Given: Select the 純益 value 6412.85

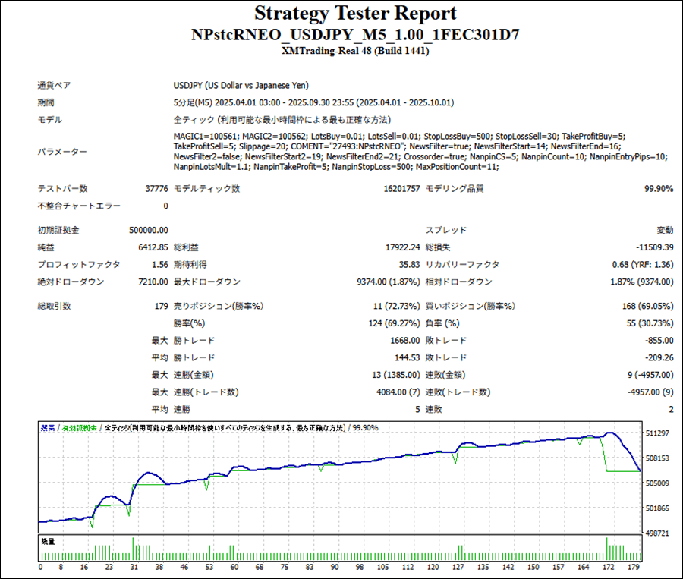Looking at the screenshot, I should click(x=153, y=247).
